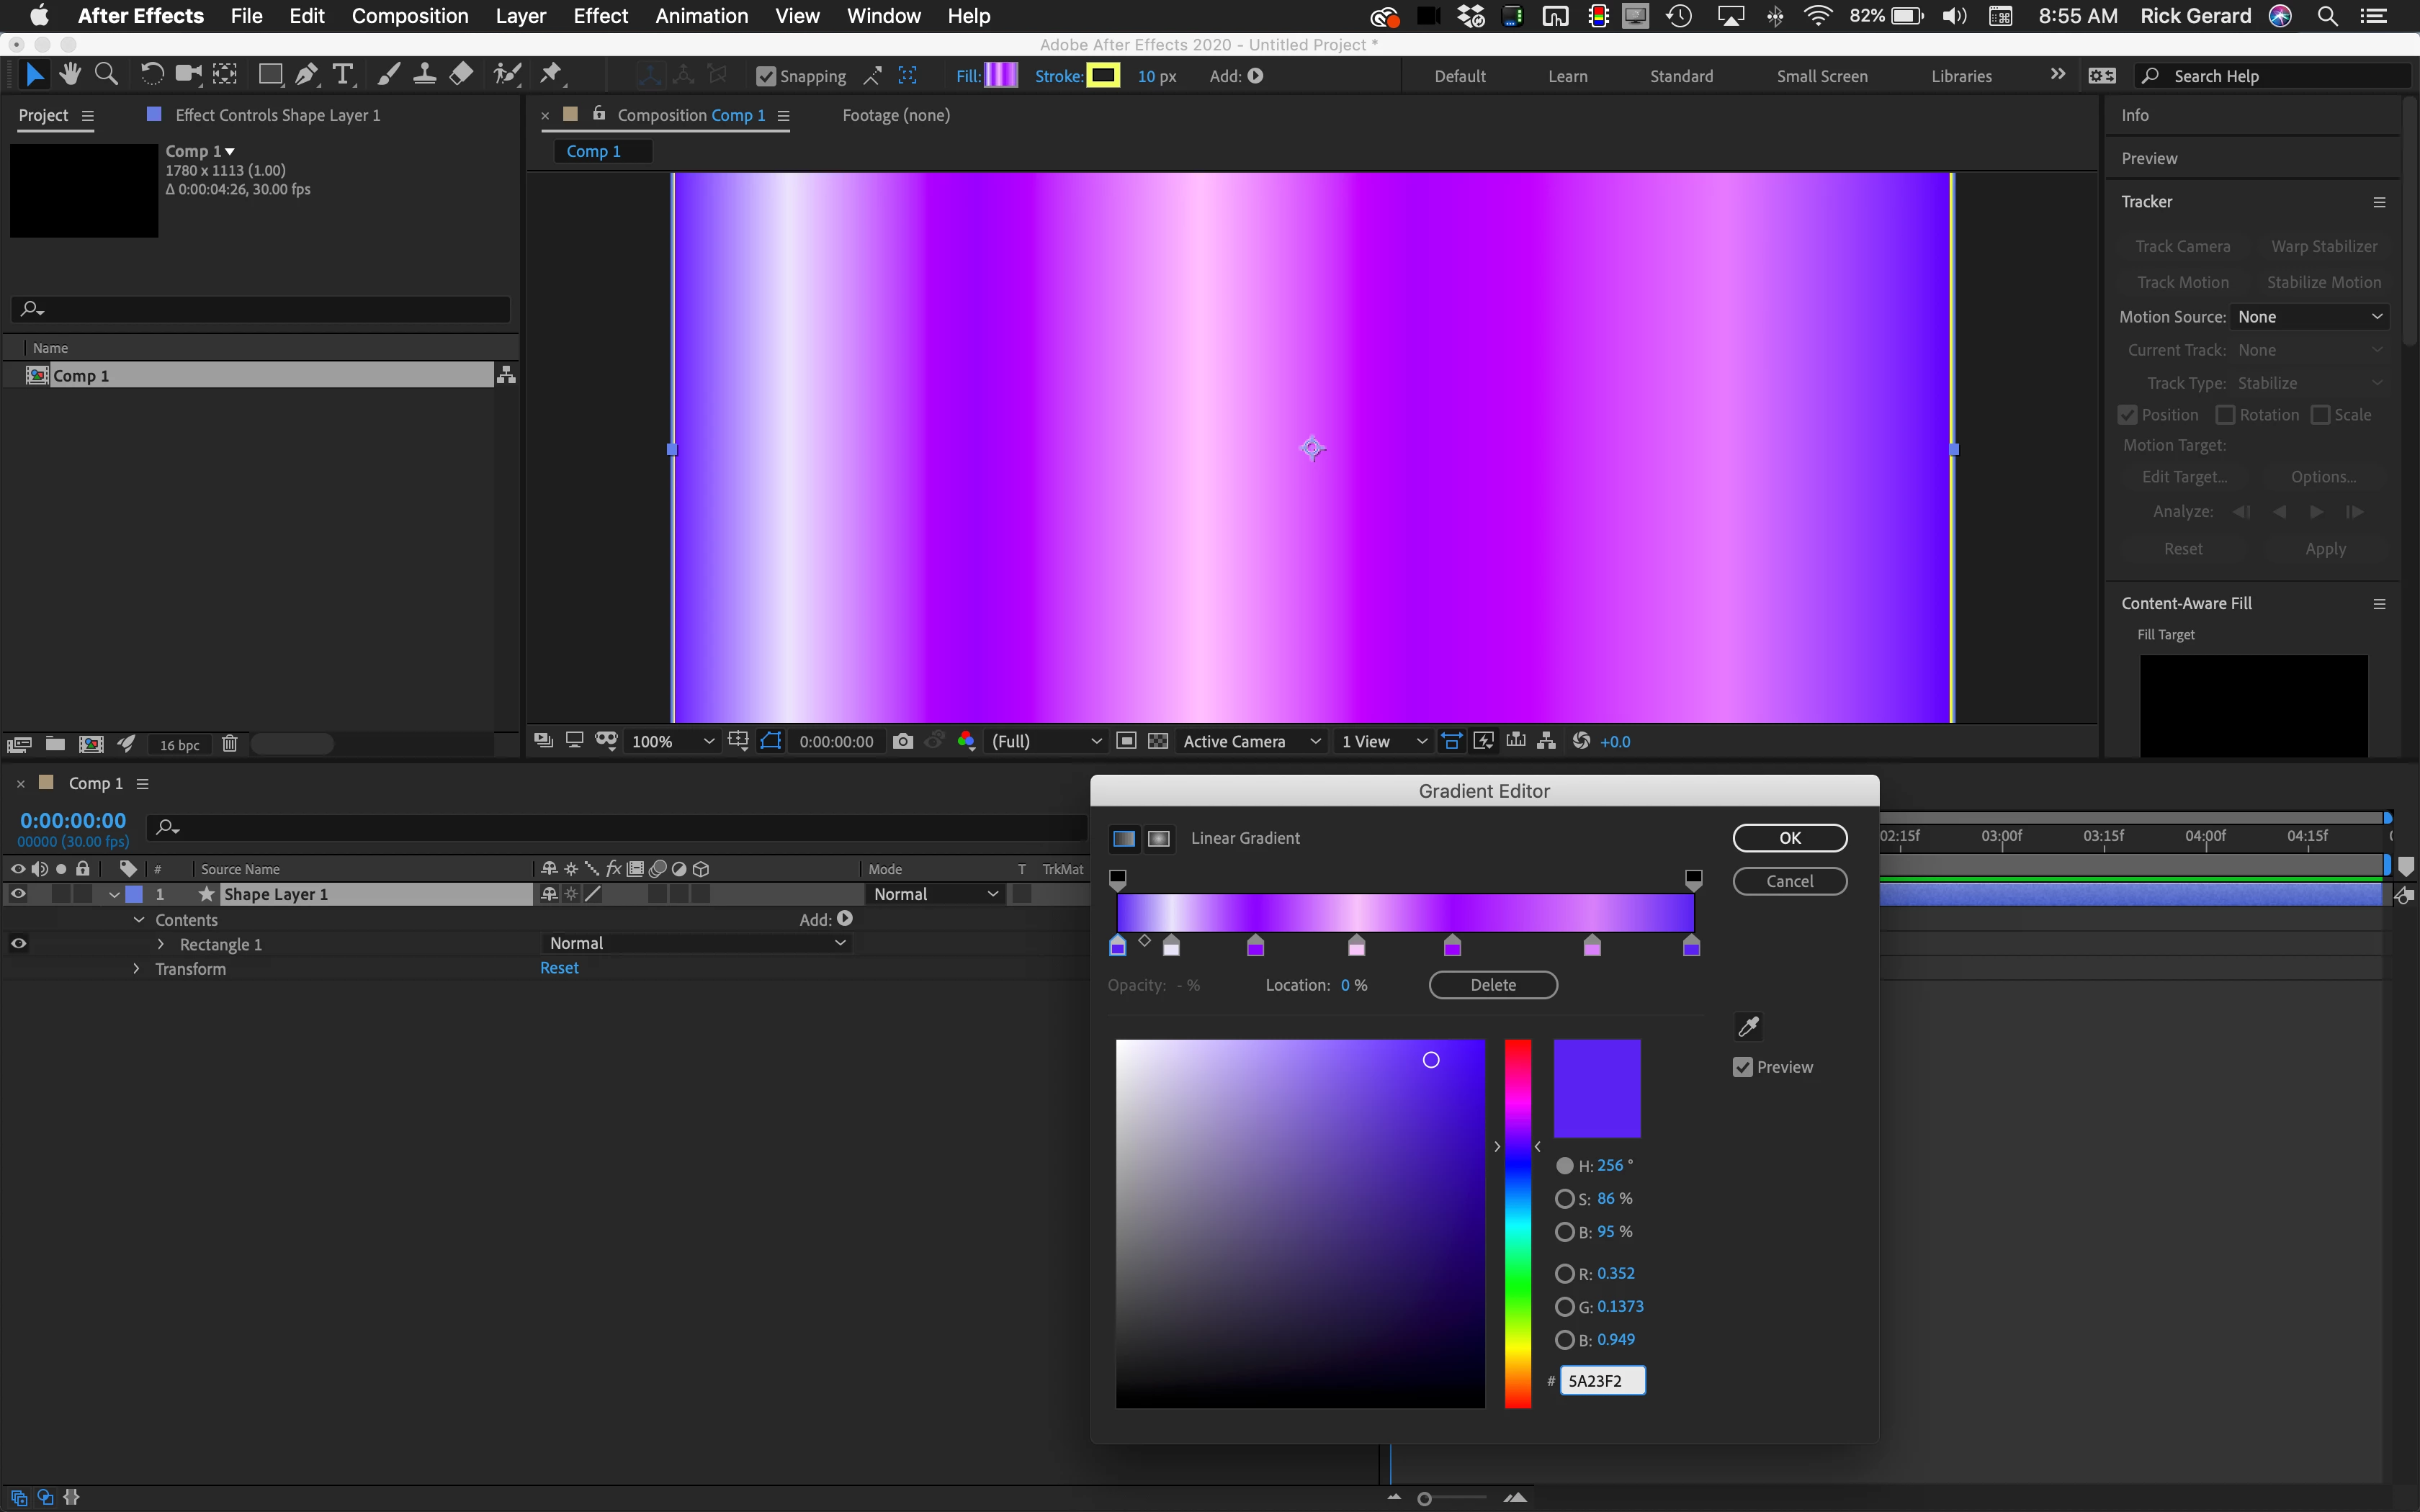This screenshot has height=1512, width=2420.
Task: Expand the Rectangle 1 property group
Action: coord(161,944)
